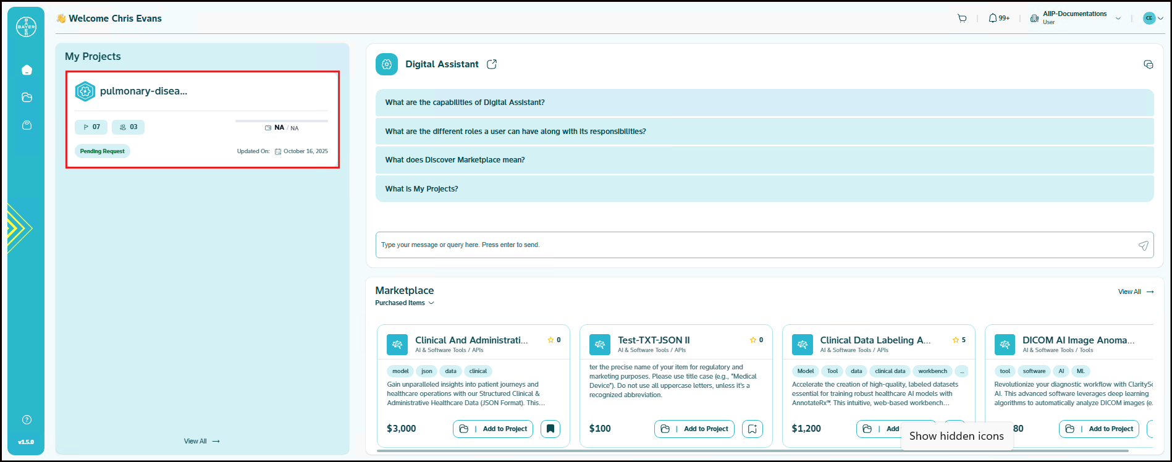Expand the AIIP-Documentations organization dropdown
The image size is (1172, 462).
(1118, 19)
